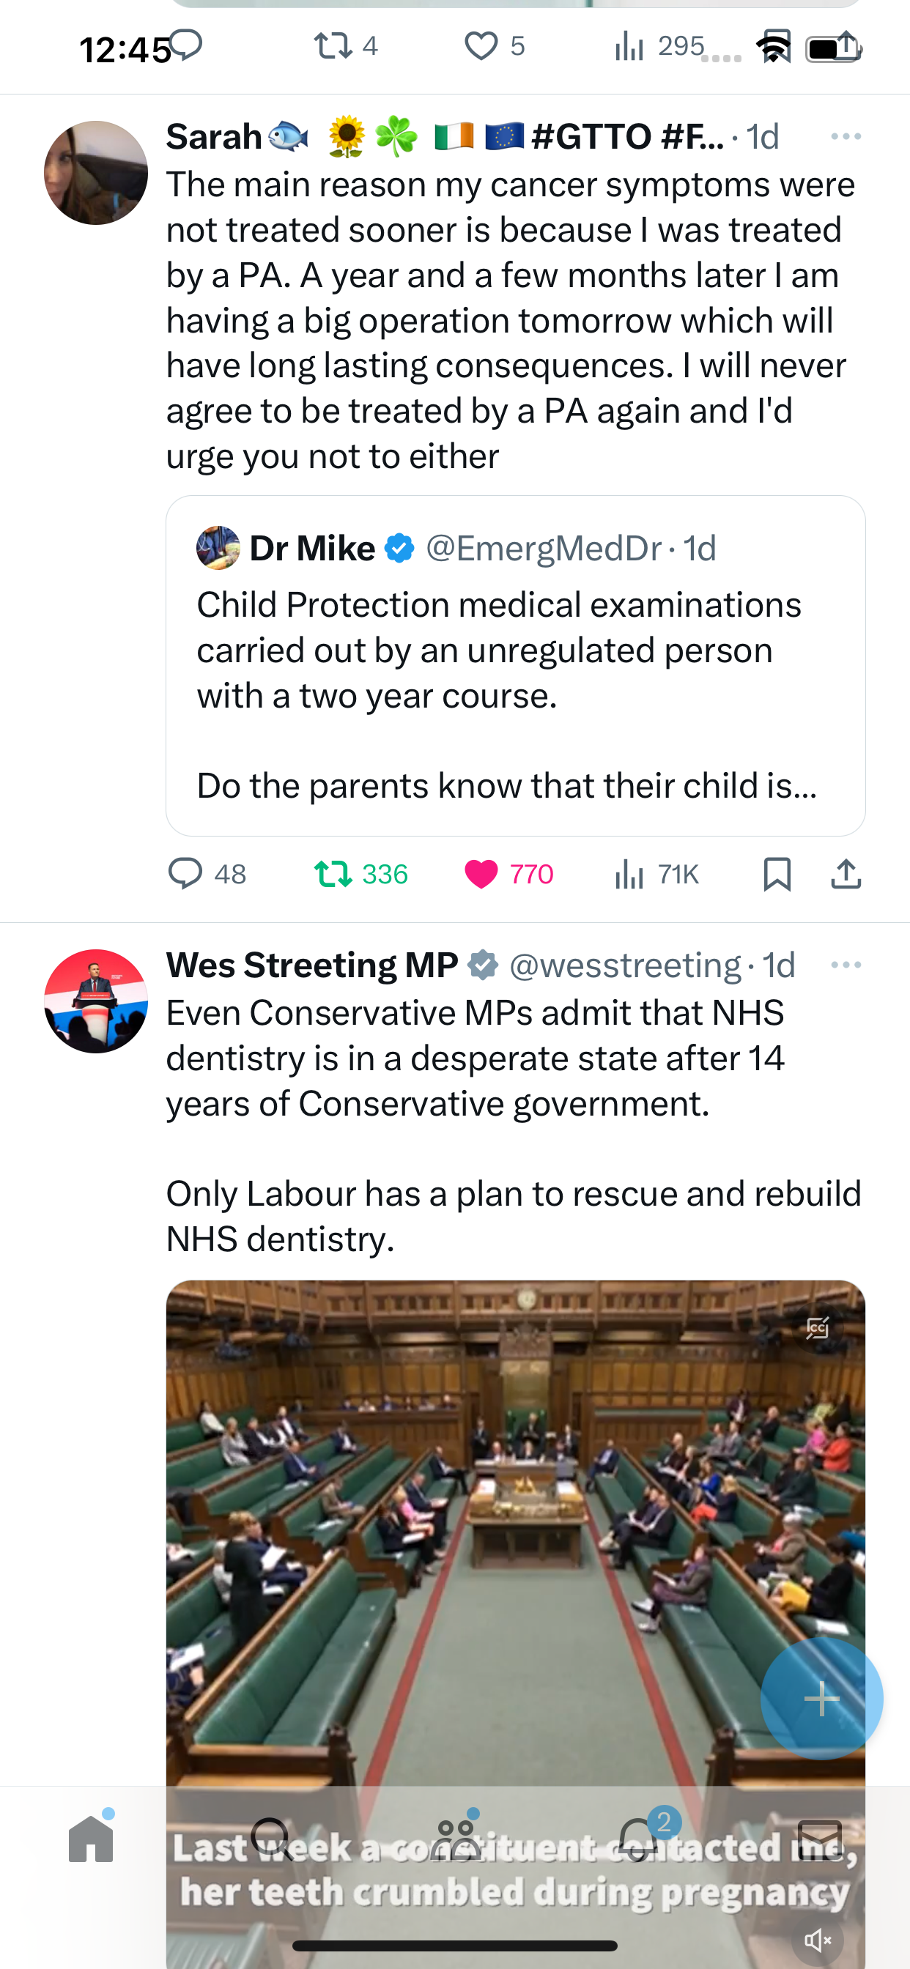This screenshot has height=1969, width=910.
Task: Open the @wesstreeting handle link
Action: point(625,965)
